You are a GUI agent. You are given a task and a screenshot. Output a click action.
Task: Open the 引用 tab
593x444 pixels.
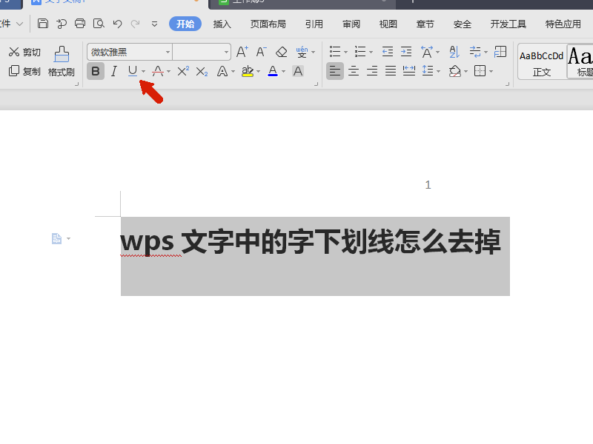[x=314, y=24]
